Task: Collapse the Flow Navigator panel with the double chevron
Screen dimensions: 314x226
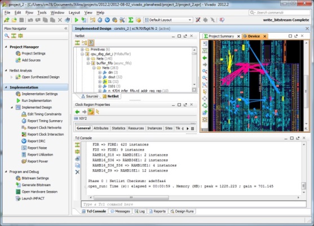Action: point(66,29)
